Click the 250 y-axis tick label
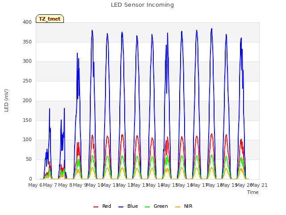Screen dimensions: 286x215 [27, 81]
